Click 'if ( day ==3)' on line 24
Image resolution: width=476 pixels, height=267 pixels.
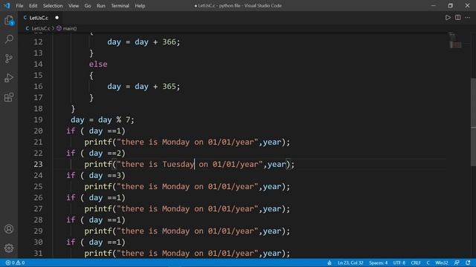(96, 175)
